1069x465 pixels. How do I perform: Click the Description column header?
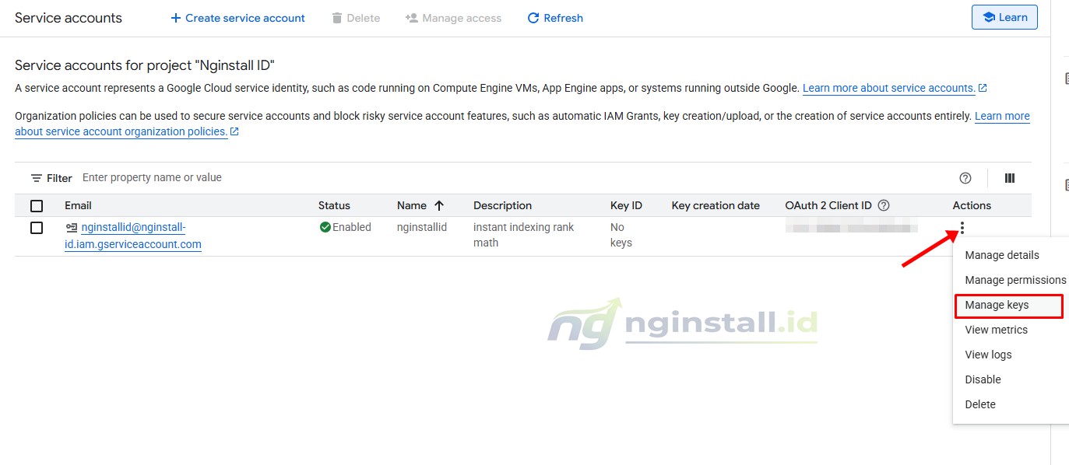502,205
